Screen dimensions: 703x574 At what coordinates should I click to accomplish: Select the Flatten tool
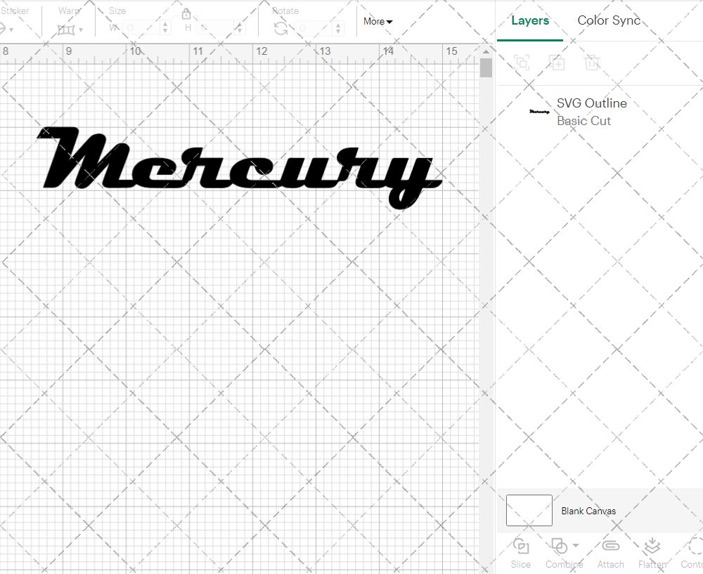coord(652,552)
